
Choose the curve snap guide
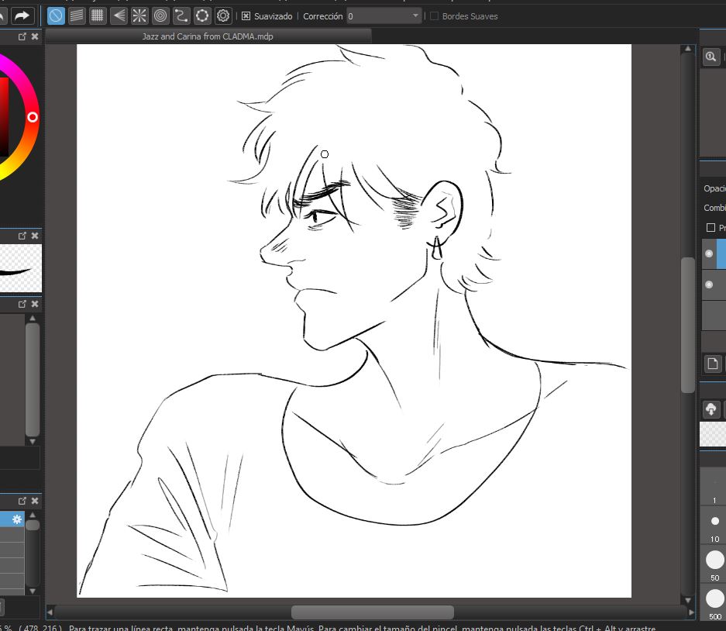[x=181, y=16]
